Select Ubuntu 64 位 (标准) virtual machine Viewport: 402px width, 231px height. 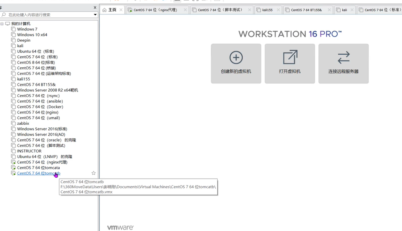(x=36, y=51)
